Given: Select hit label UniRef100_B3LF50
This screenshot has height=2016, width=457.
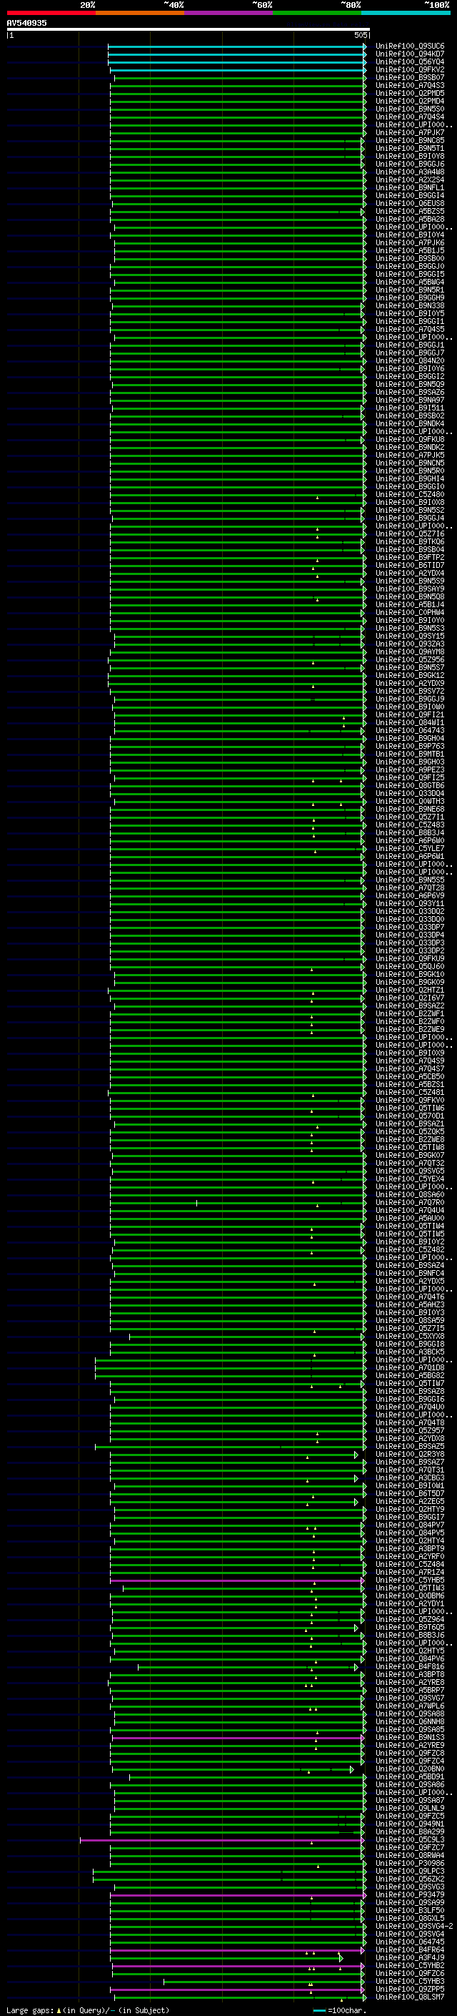Looking at the screenshot, I should pyautogui.click(x=409, y=1910).
